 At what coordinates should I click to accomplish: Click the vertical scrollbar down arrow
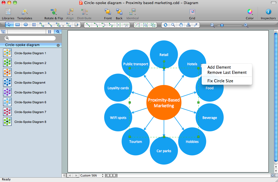276,171
